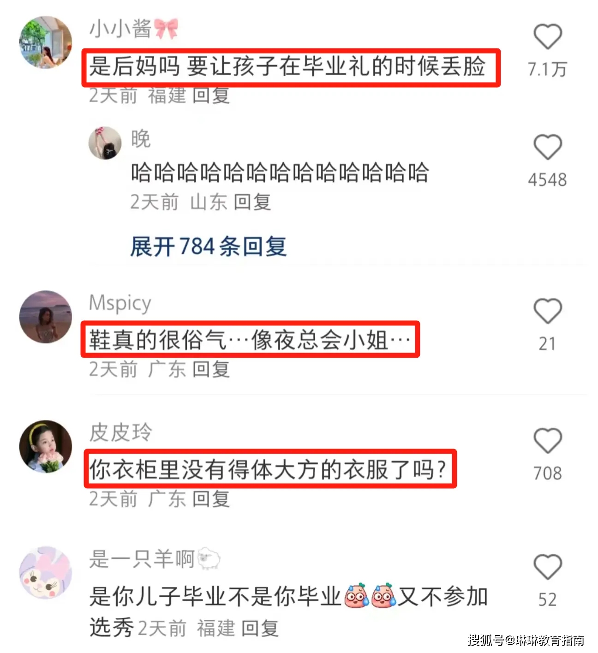
Task: Reply to 晚's comment from 山东
Action: 252,202
